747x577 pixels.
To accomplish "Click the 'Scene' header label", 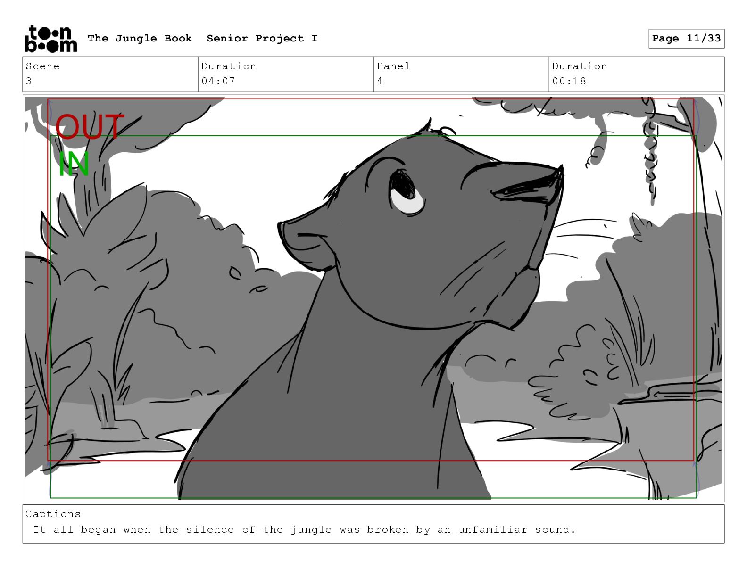I will 42,66.
